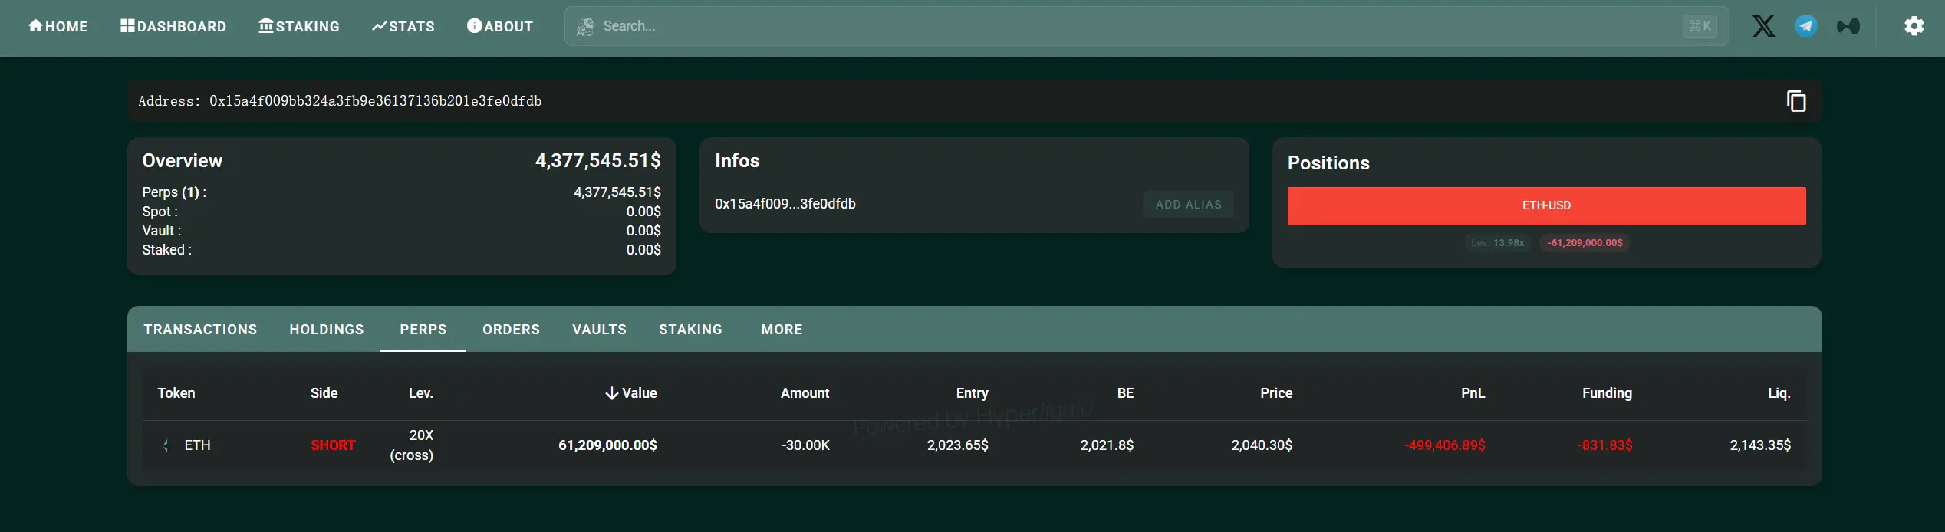Sort table by PnL column header
1945x532 pixels.
pos(1473,393)
